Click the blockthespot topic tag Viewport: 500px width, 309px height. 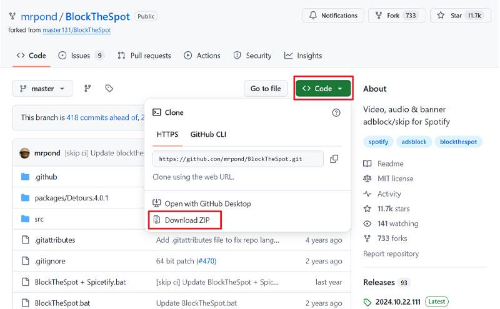[458, 142]
